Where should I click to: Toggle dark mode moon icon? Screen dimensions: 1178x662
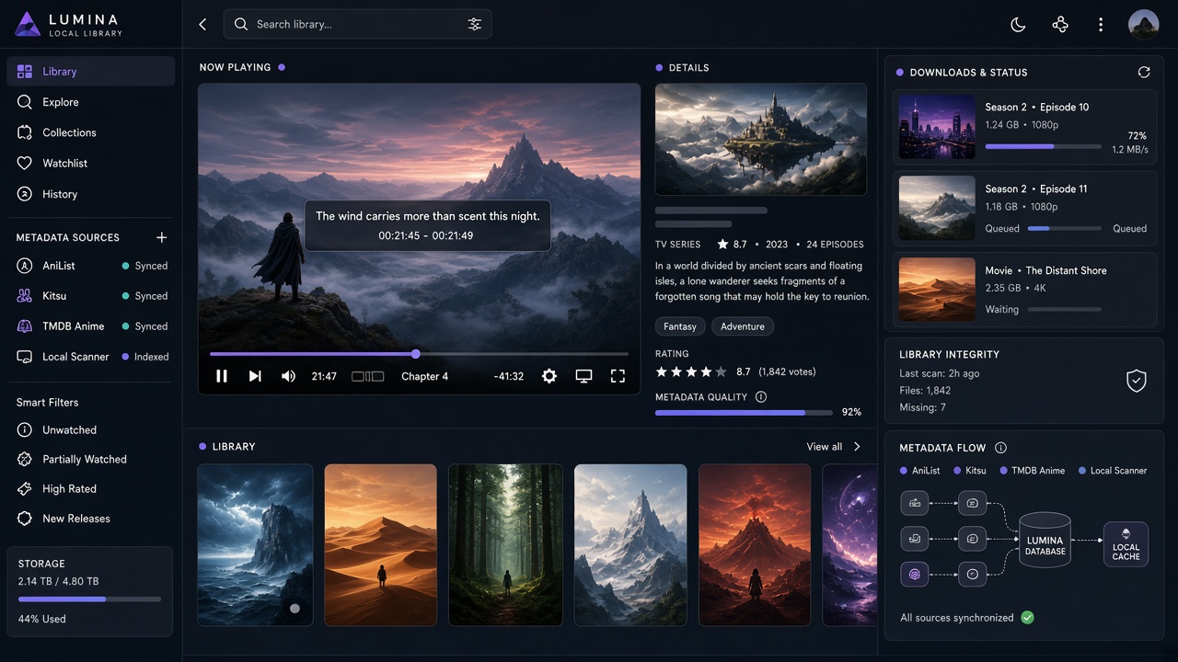point(1018,25)
